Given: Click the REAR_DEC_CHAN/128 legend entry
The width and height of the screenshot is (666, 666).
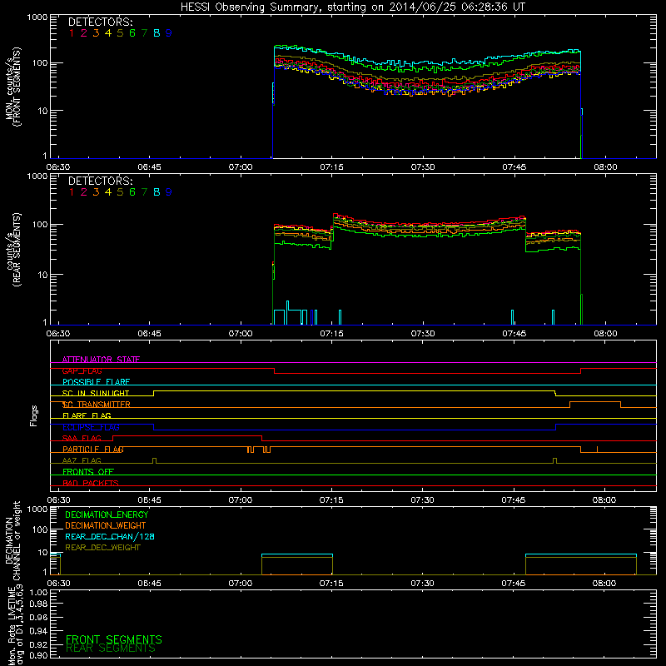Looking at the screenshot, I should 110,536.
